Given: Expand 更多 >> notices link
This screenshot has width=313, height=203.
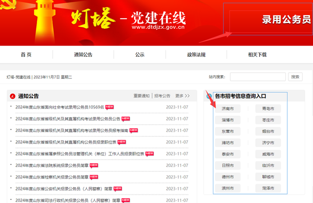Looking at the screenshot, I should tap(183, 96).
